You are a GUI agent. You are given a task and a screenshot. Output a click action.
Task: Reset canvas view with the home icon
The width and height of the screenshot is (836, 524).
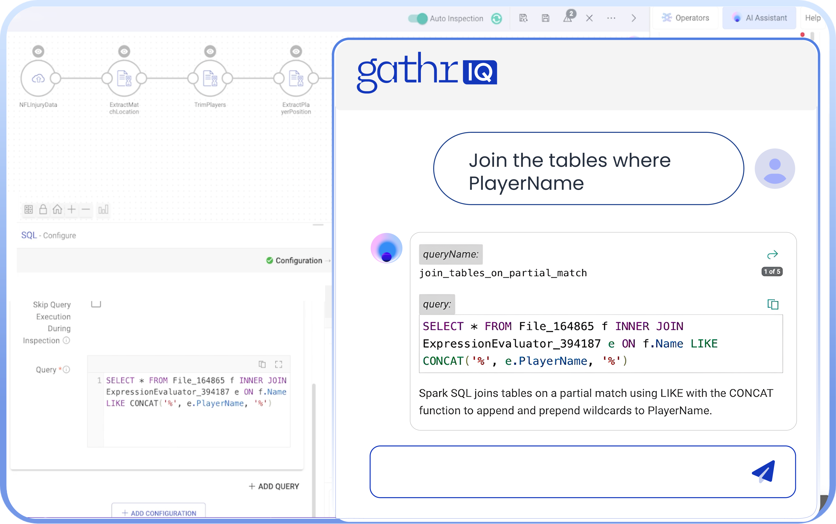57,209
